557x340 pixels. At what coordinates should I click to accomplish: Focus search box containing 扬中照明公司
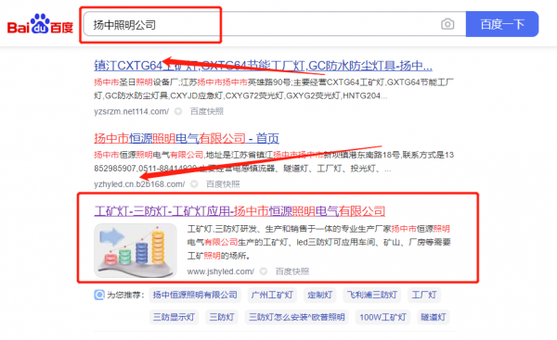(x=274, y=24)
